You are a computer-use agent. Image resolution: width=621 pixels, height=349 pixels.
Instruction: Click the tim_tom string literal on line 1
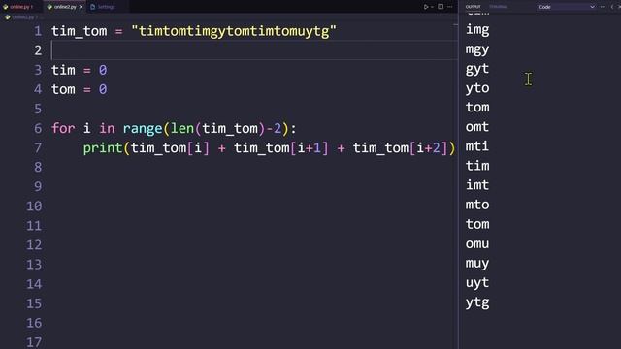(x=234, y=31)
